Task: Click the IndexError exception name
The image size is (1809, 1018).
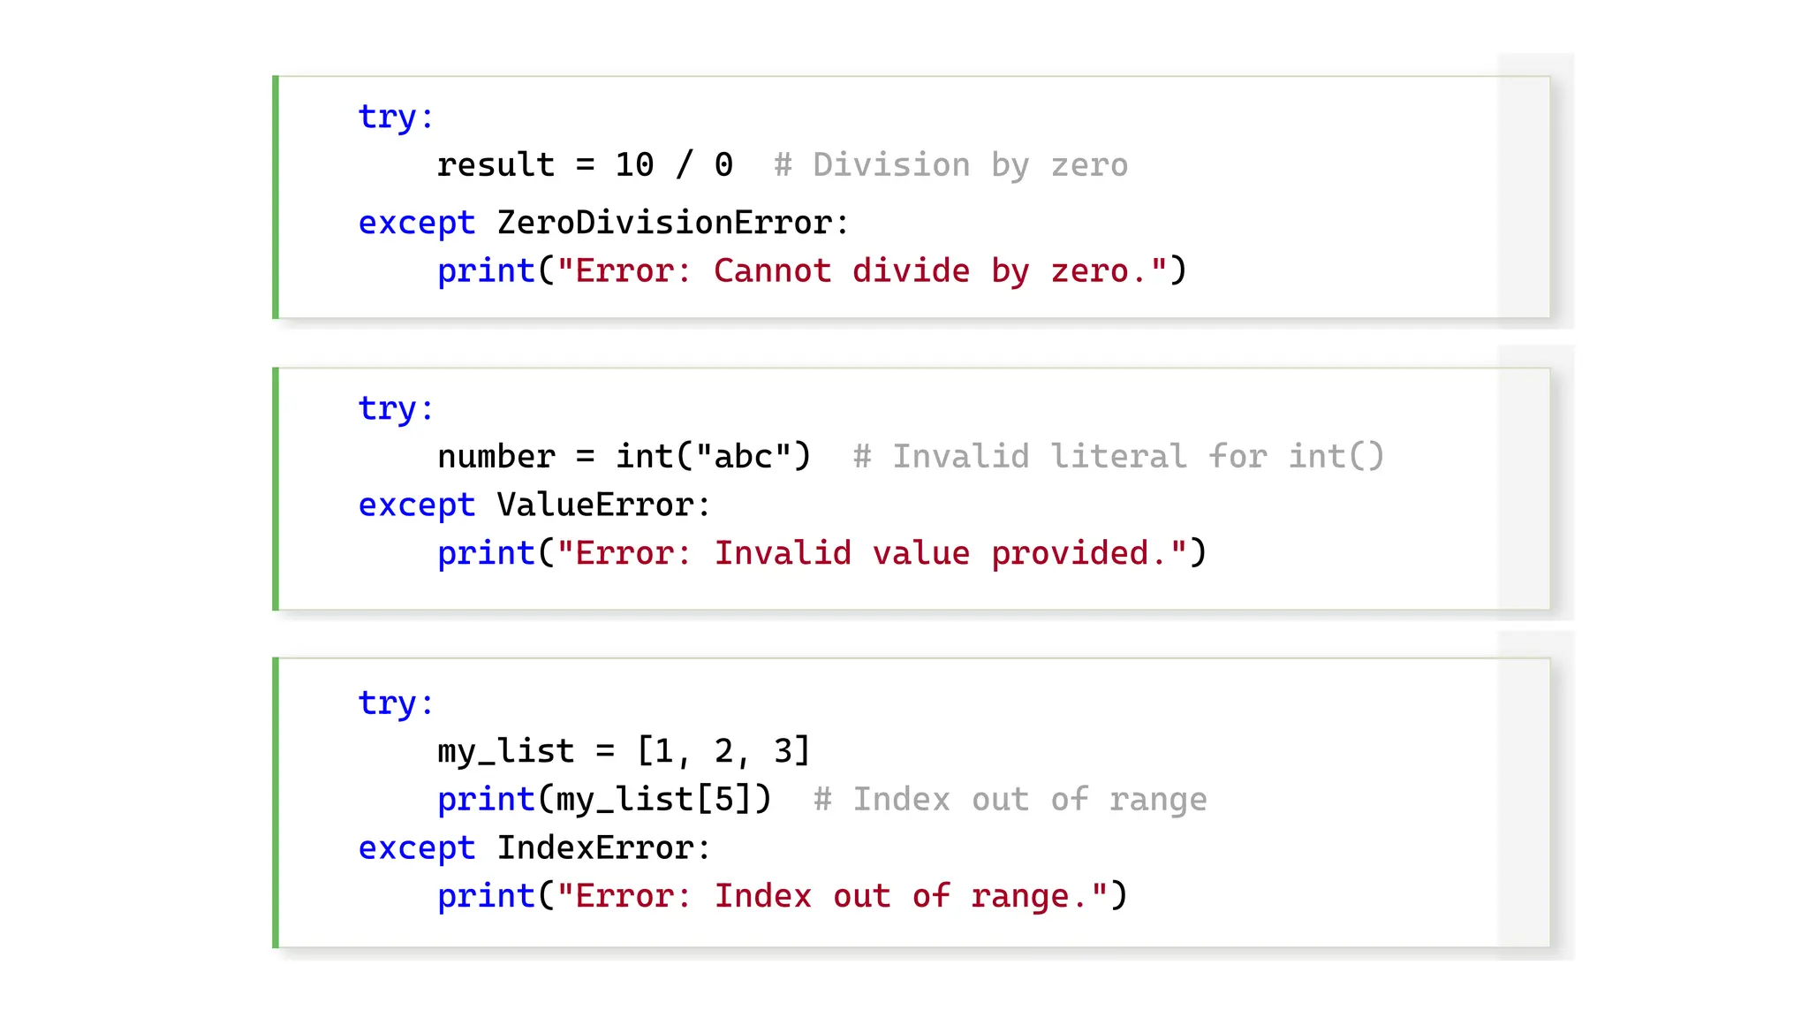Action: pos(596,847)
